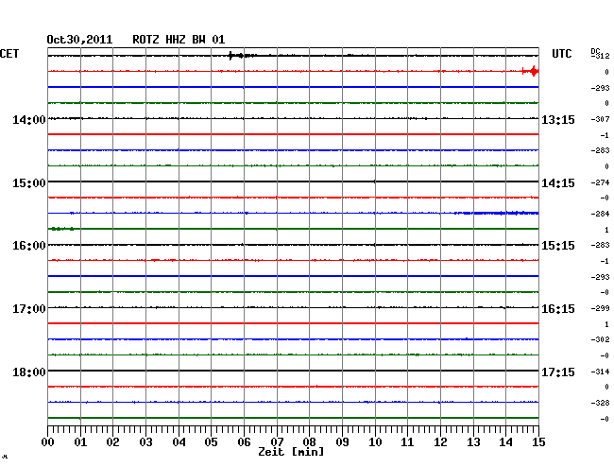Click the 10 minute axis label
Viewport: 614px width, 467px height.
[375, 442]
